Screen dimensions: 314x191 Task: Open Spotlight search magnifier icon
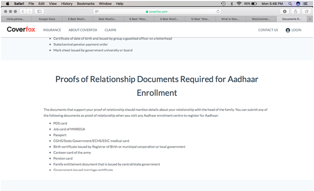coord(290,3)
